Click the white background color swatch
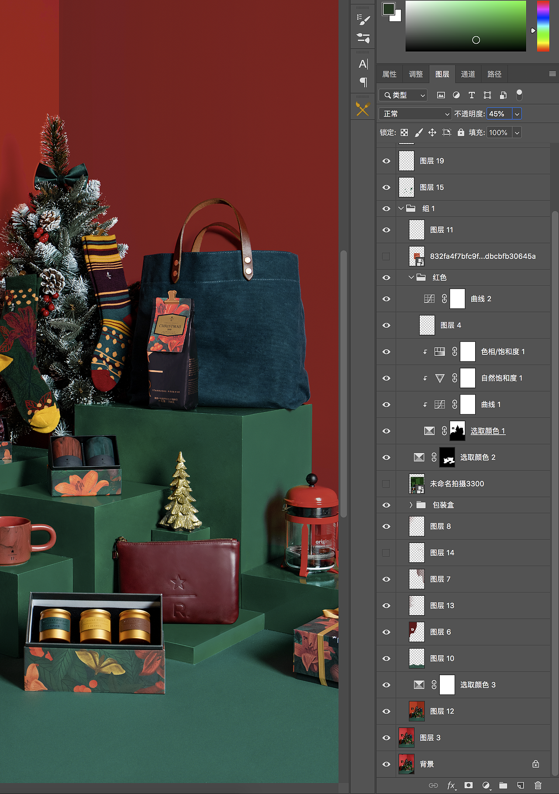This screenshot has height=794, width=559. pyautogui.click(x=397, y=17)
